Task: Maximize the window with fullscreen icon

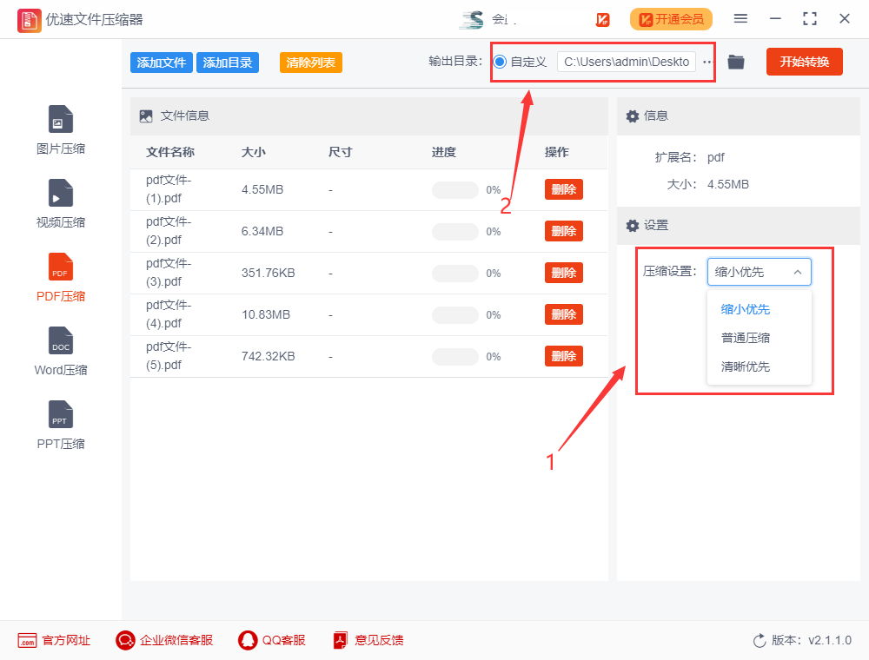Action: click(x=810, y=19)
